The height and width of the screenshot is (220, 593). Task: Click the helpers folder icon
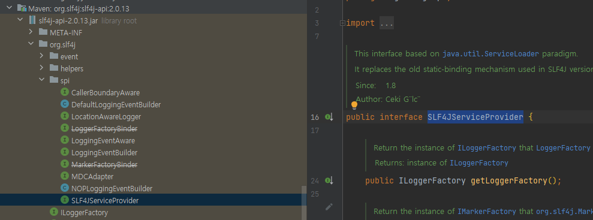coord(54,68)
